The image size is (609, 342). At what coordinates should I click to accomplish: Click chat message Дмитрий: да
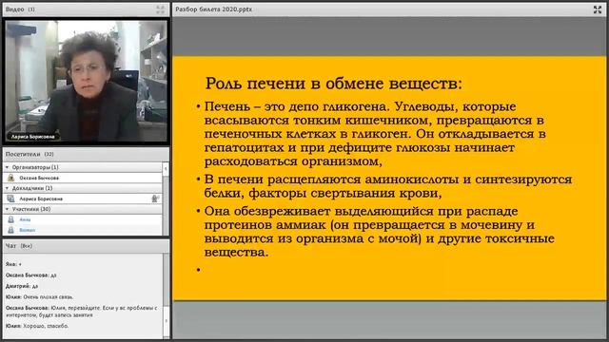click(x=22, y=286)
